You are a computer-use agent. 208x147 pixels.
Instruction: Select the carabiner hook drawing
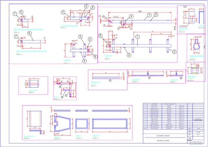[x=196, y=44]
